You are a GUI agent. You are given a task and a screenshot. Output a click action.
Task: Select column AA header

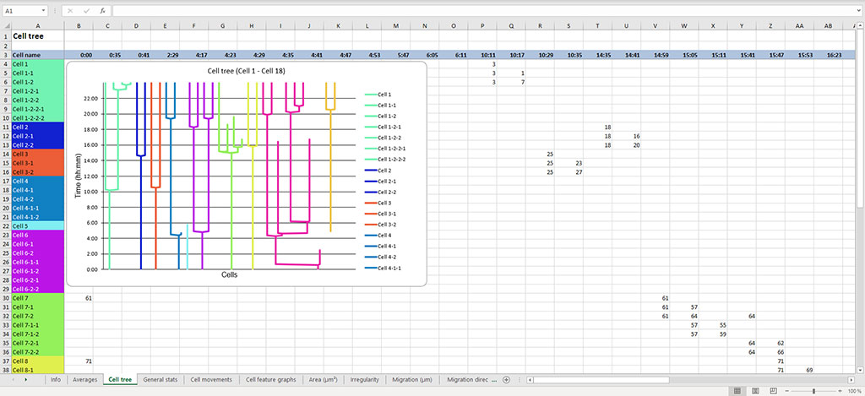799,26
